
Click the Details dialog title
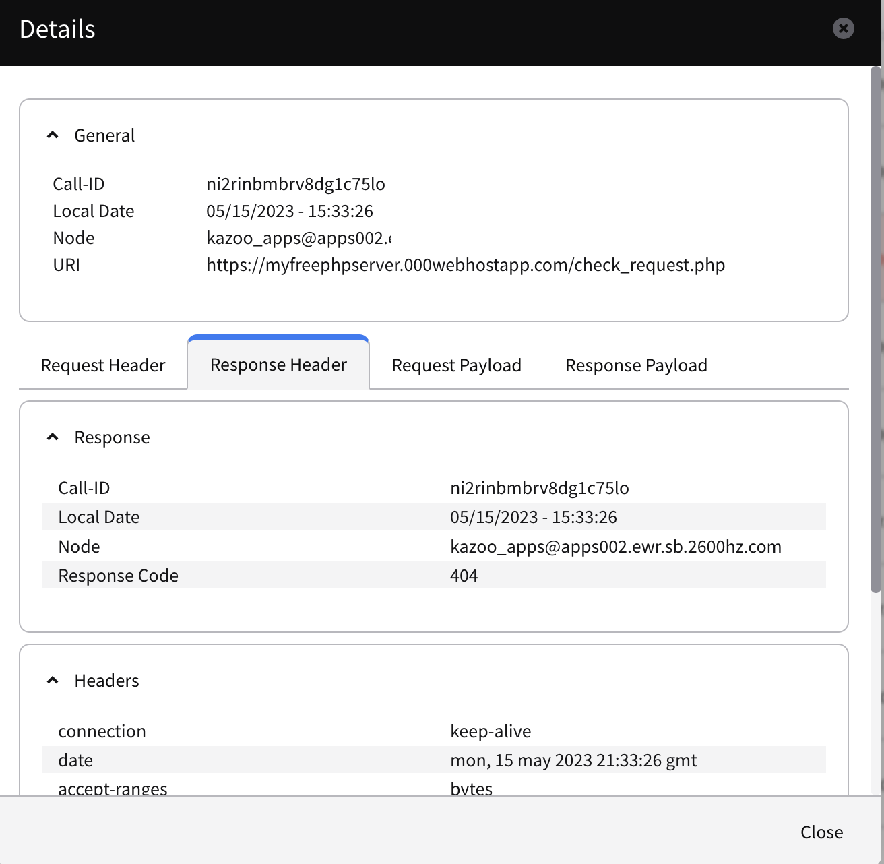click(57, 29)
